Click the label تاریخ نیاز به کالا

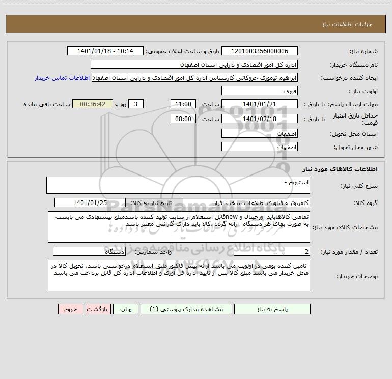(151, 203)
